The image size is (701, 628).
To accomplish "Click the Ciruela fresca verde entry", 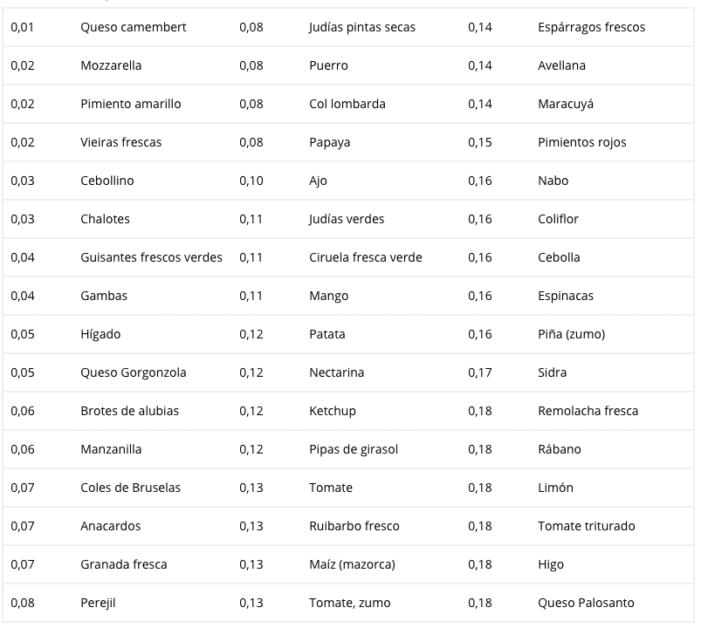I will pyautogui.click(x=365, y=257).
